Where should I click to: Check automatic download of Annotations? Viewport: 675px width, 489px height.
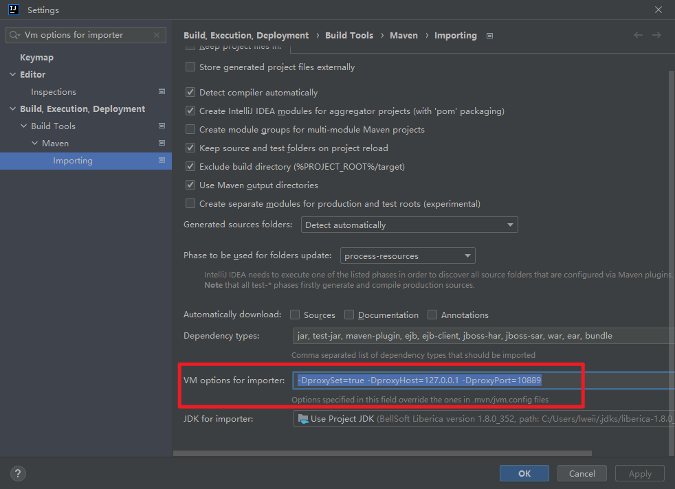pyautogui.click(x=432, y=315)
